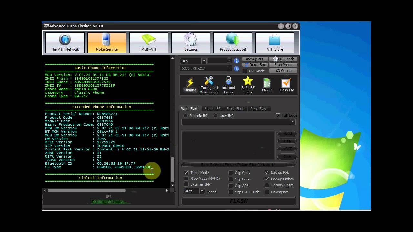Enable USB Mode checkbox
The width and height of the screenshot is (413, 232).
point(245,71)
